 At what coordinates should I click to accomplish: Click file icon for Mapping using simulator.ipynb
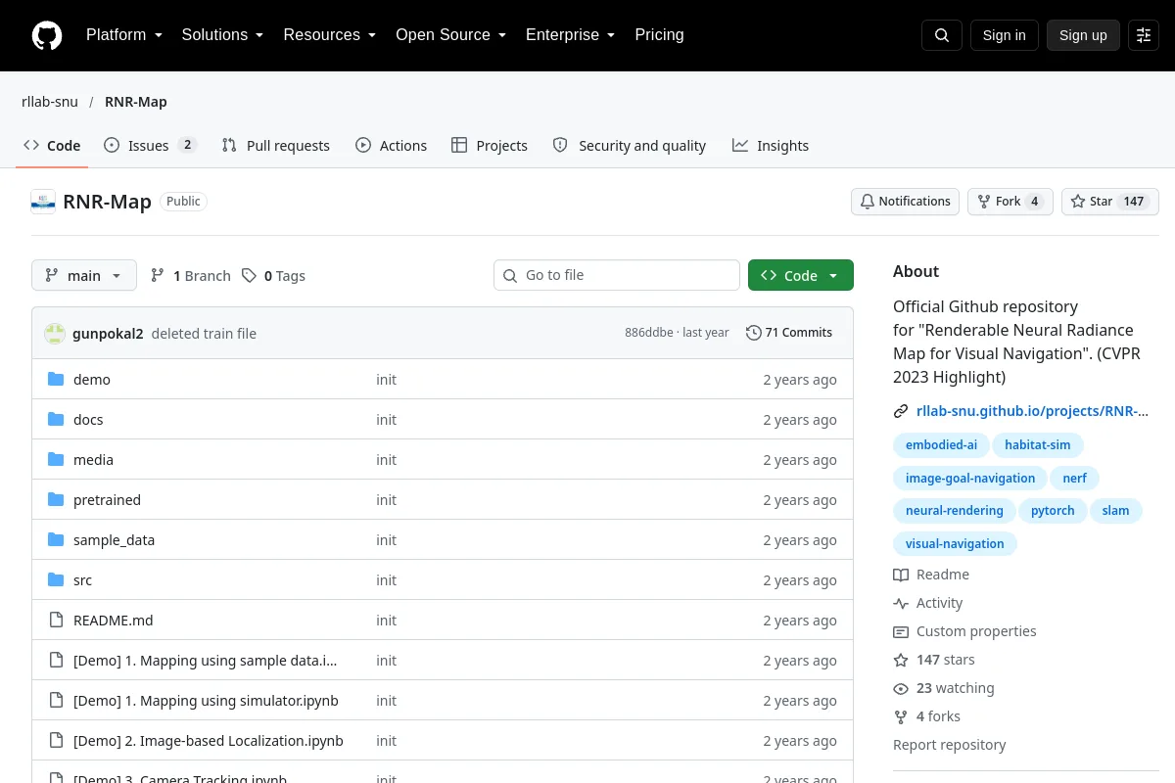56,701
